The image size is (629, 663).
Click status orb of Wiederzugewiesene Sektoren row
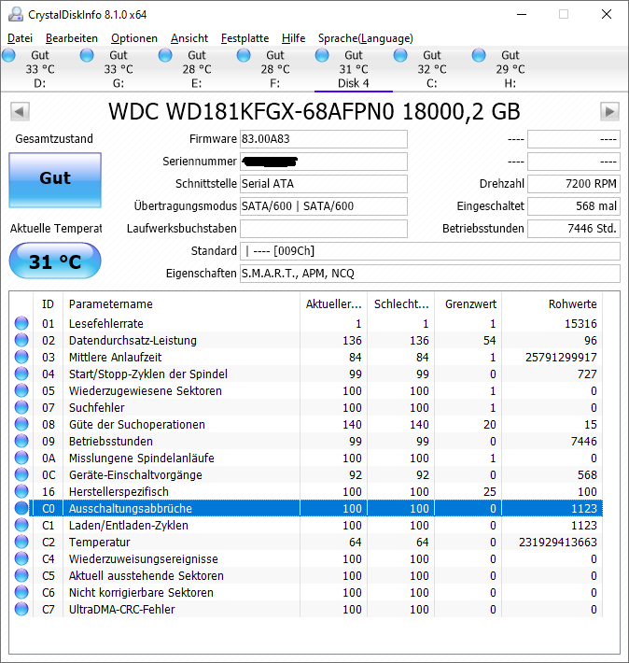coord(21,390)
